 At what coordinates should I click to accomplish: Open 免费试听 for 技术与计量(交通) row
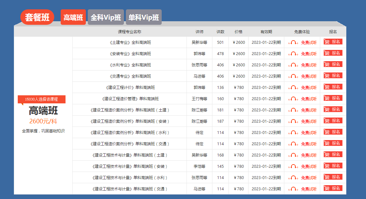[309, 189]
